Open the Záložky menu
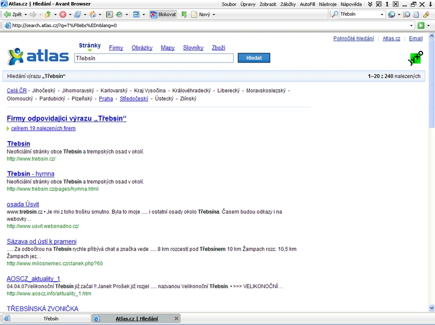The height and width of the screenshot is (325, 435). coord(288,4)
